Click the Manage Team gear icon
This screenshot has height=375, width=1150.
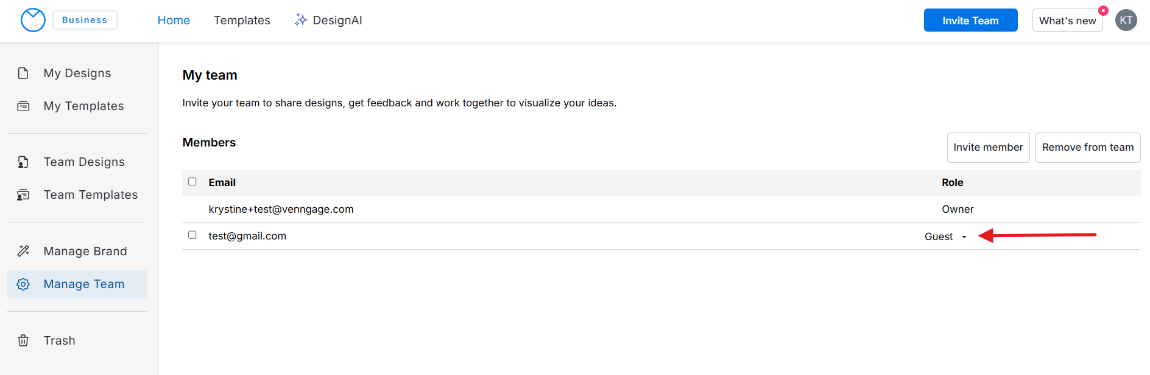click(x=23, y=284)
